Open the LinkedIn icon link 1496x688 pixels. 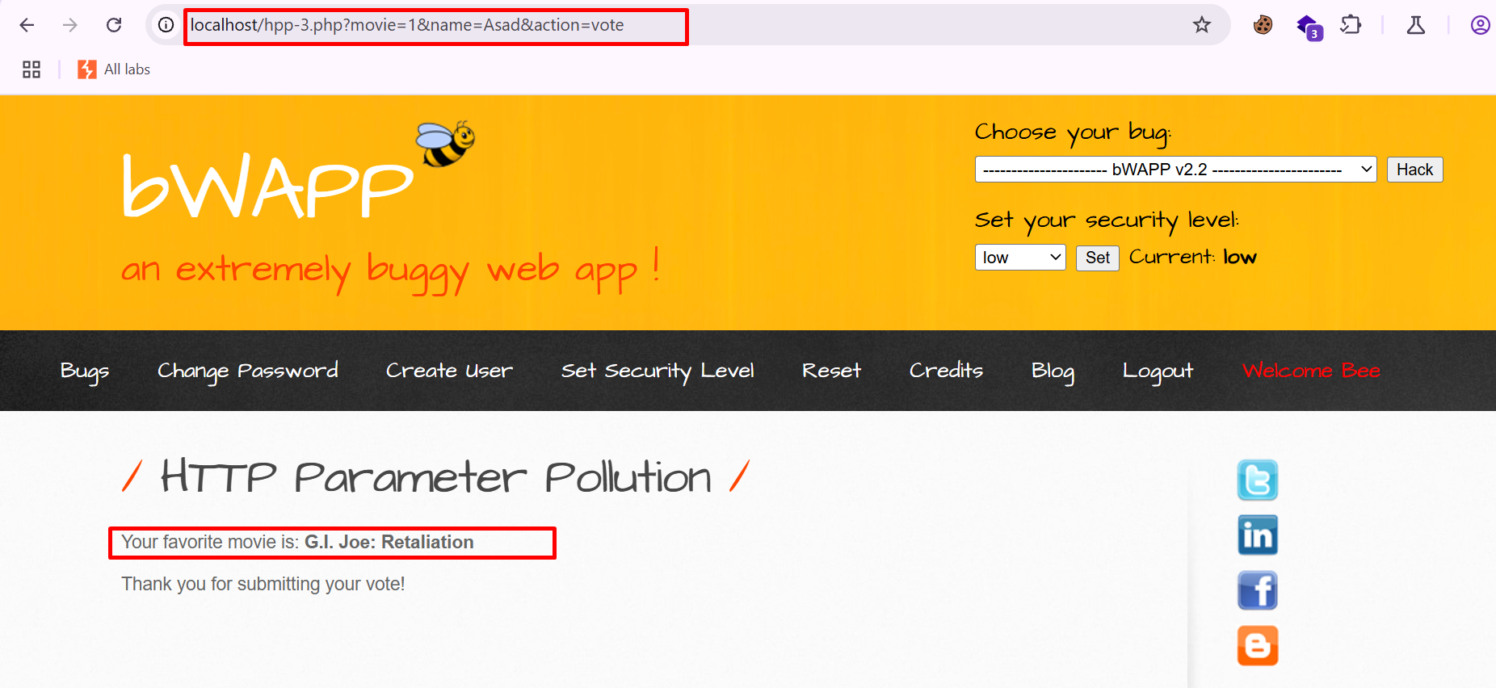1257,535
